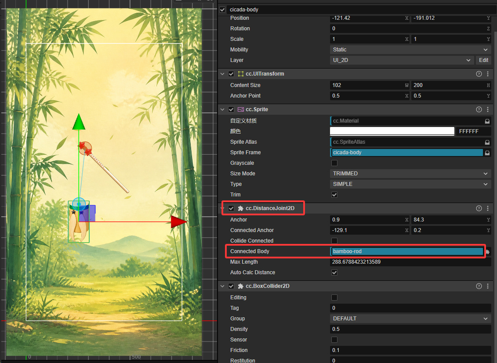Open help for cc.UITransform component

click(x=479, y=74)
